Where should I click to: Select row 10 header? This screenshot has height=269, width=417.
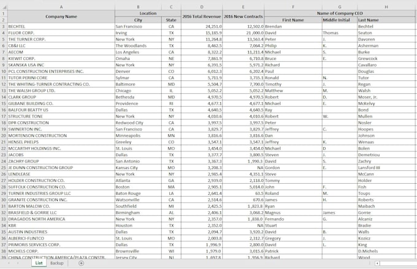pos(4,72)
